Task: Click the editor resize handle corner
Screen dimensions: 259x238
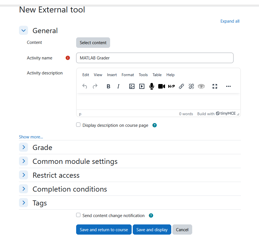Action: click(238, 114)
